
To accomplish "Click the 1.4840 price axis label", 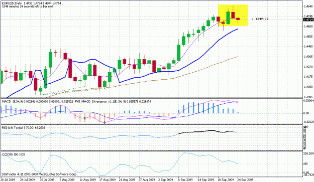I will [308, 7].
